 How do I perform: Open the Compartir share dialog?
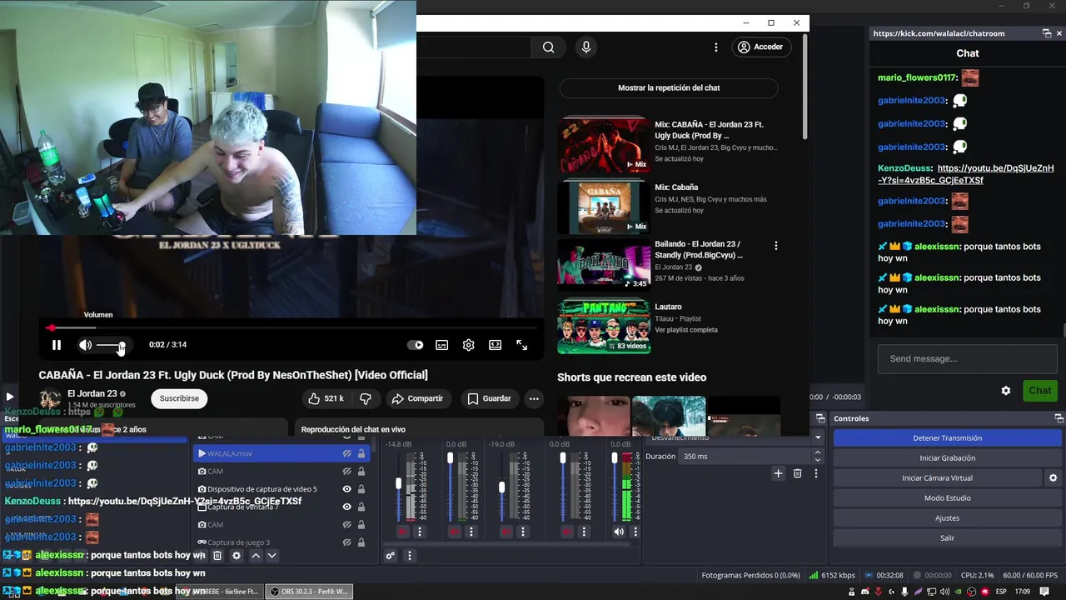click(x=418, y=398)
